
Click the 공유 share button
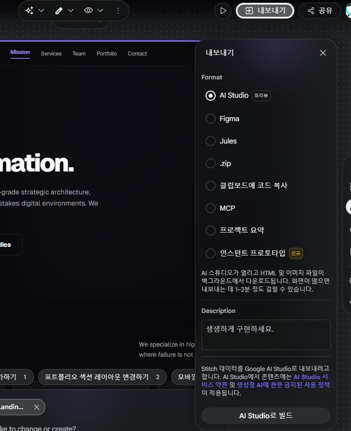(320, 11)
